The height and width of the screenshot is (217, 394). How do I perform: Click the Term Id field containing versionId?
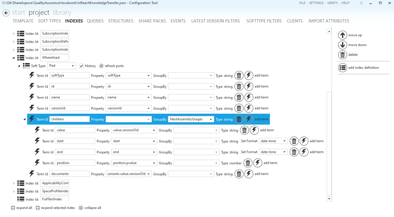(x=69, y=108)
